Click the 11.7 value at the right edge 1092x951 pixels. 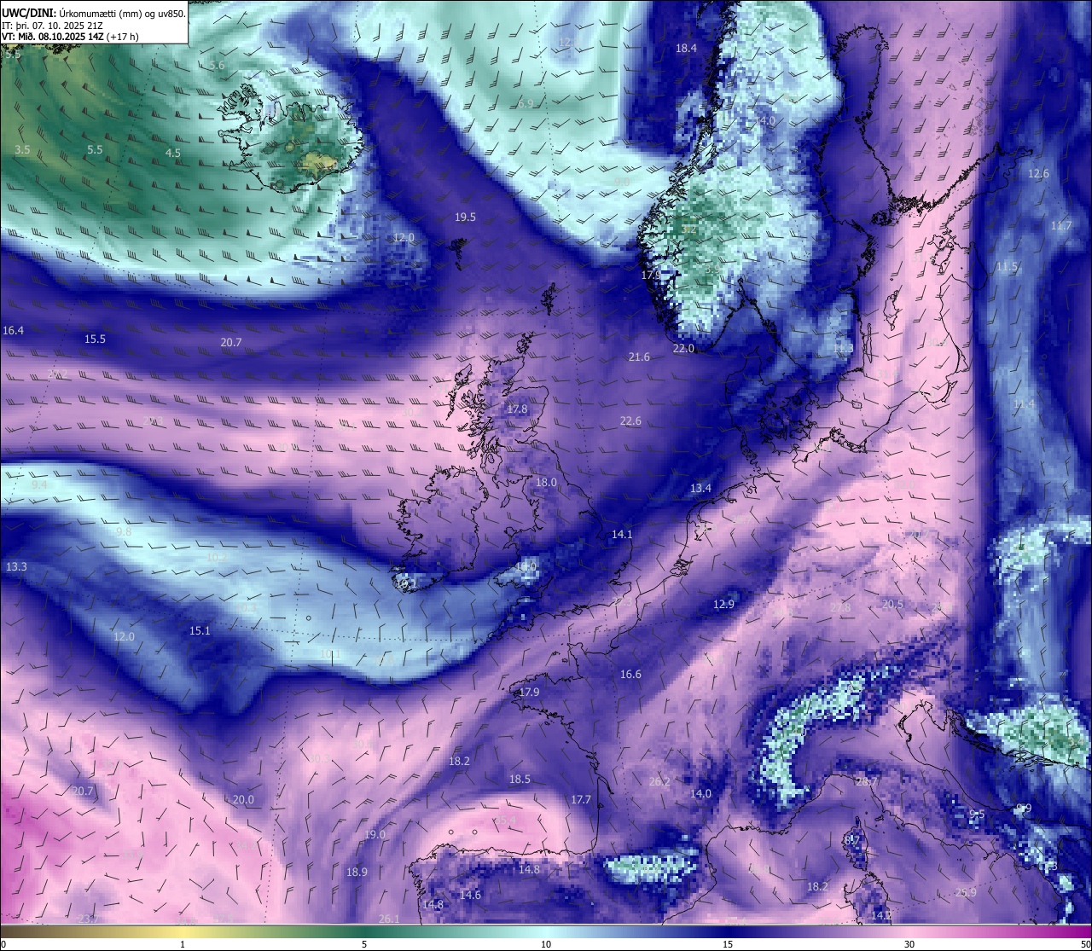pyautogui.click(x=1061, y=225)
